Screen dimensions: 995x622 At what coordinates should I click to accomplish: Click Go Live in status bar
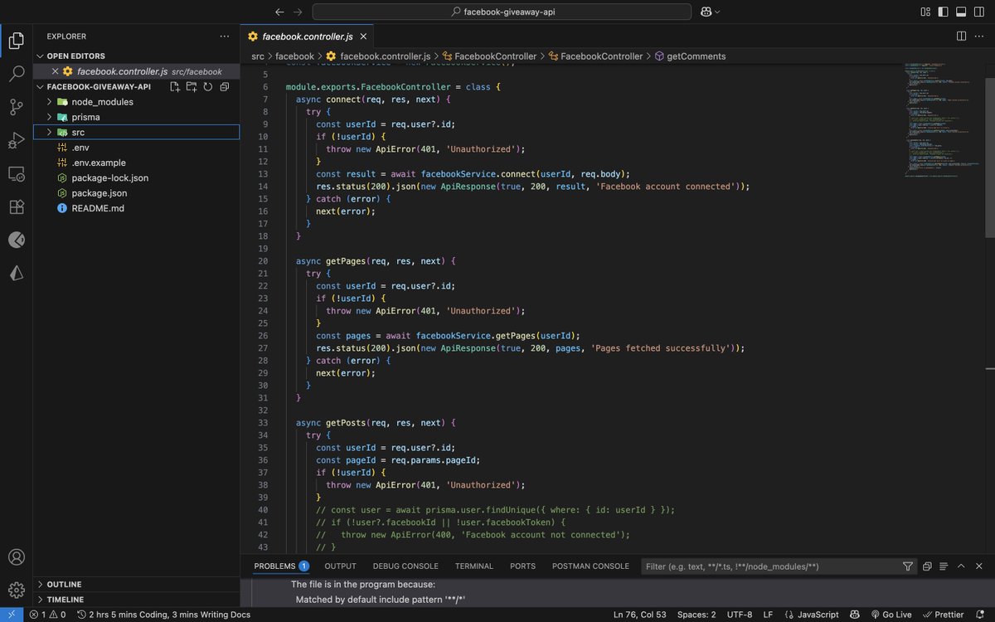tap(891, 615)
